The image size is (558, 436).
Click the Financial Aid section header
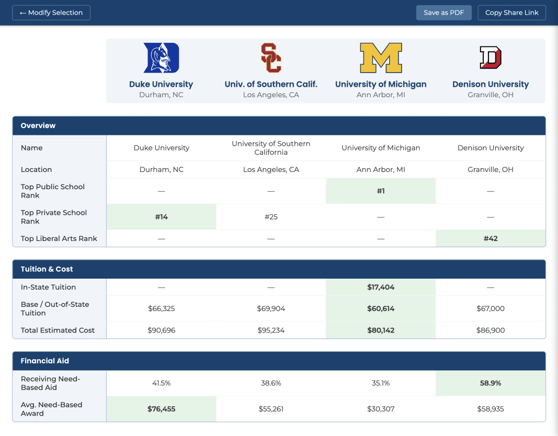tap(279, 361)
